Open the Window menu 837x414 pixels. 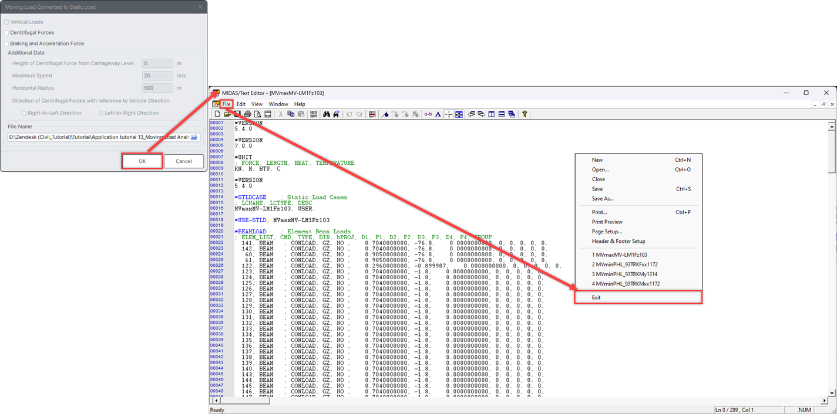pyautogui.click(x=278, y=104)
